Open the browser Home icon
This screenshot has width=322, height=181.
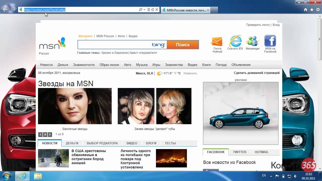[306, 10]
